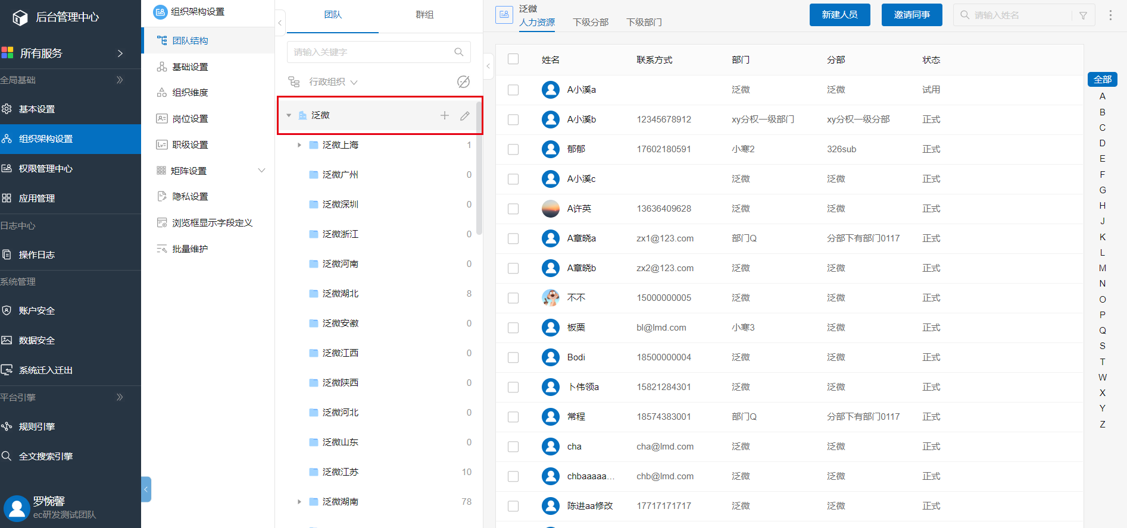Viewport: 1127px width, 528px height.
Task: Select the checkbox for 郁郁
Action: point(513,149)
